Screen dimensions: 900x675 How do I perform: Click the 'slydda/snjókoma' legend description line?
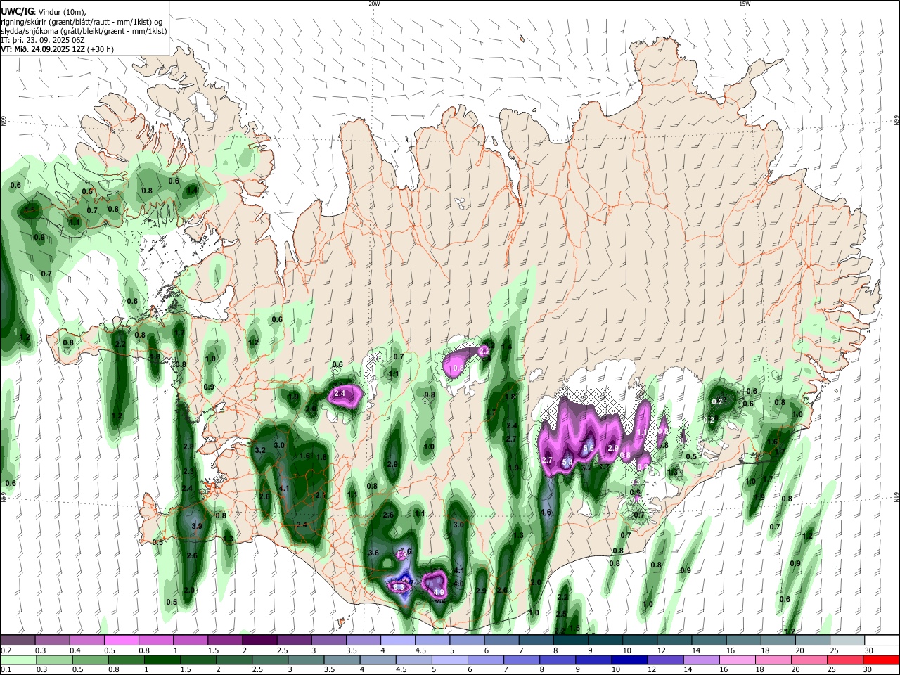(x=84, y=31)
